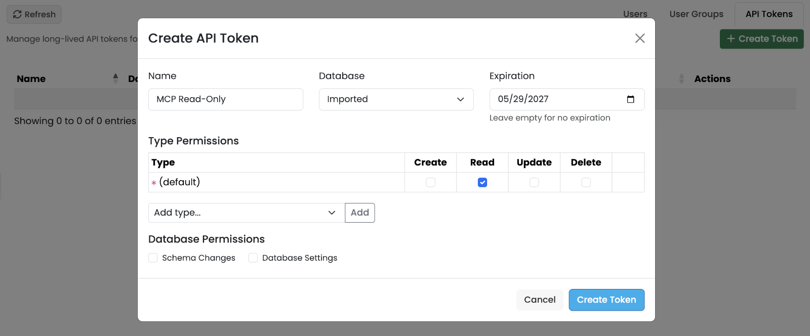Click 'Leave empty for no expiration' hint

pos(550,118)
